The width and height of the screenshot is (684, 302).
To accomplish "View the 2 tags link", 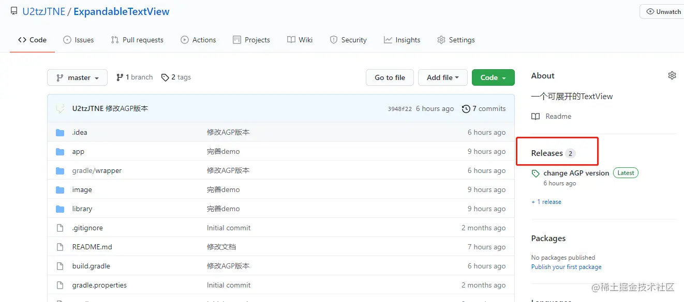I will pos(176,77).
